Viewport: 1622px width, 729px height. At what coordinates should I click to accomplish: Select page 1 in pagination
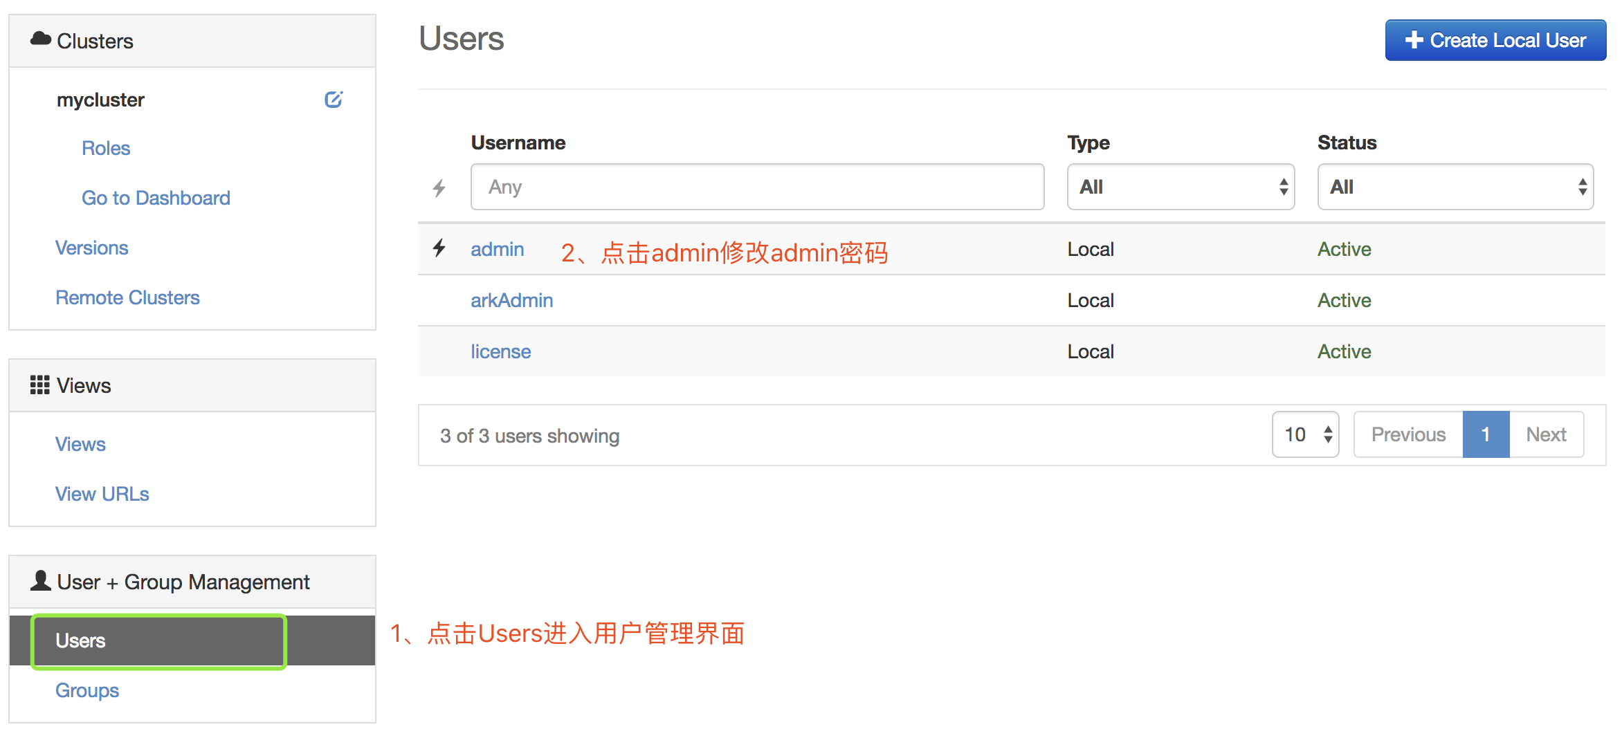tap(1486, 434)
